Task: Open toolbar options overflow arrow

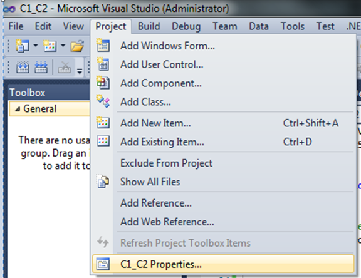Action: click(x=80, y=71)
